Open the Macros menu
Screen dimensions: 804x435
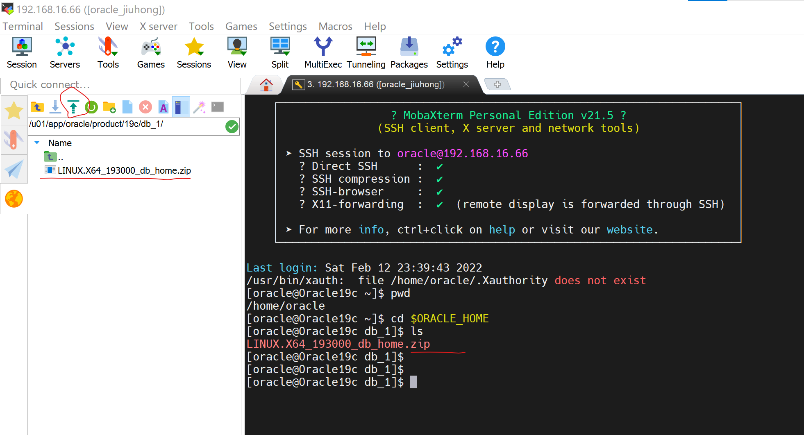(335, 26)
